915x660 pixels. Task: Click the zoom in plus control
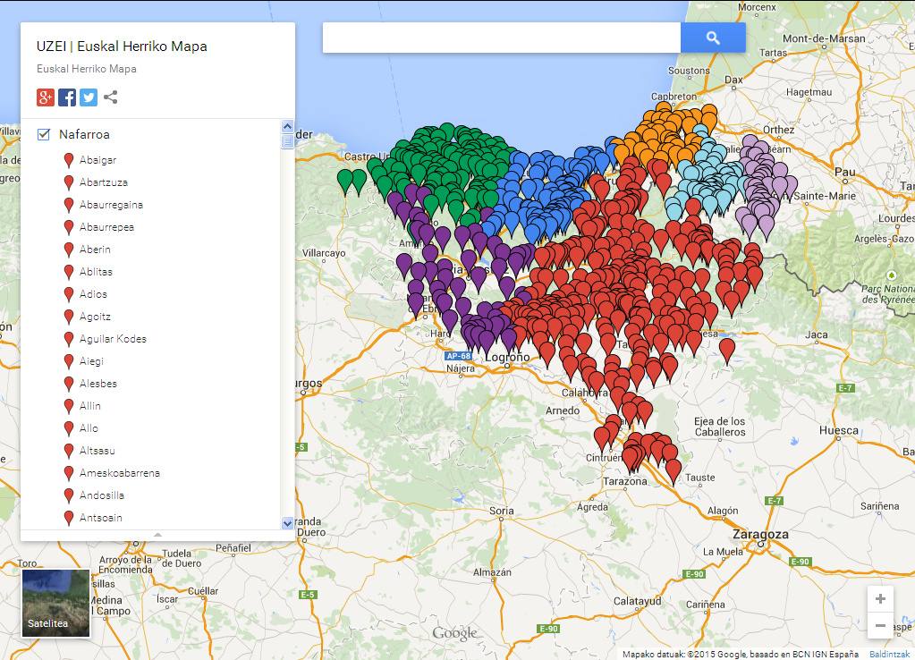click(879, 598)
